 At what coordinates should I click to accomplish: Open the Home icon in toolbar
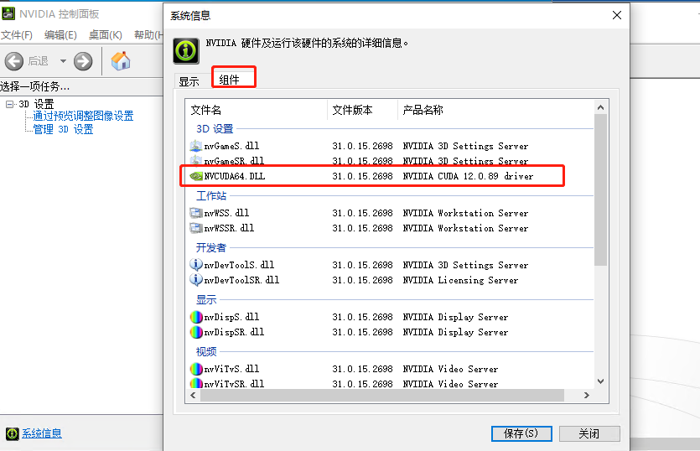[121, 60]
